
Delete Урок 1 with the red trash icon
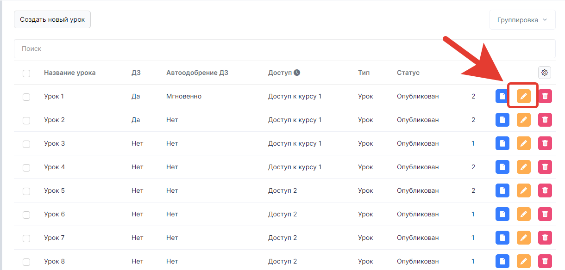pos(545,96)
